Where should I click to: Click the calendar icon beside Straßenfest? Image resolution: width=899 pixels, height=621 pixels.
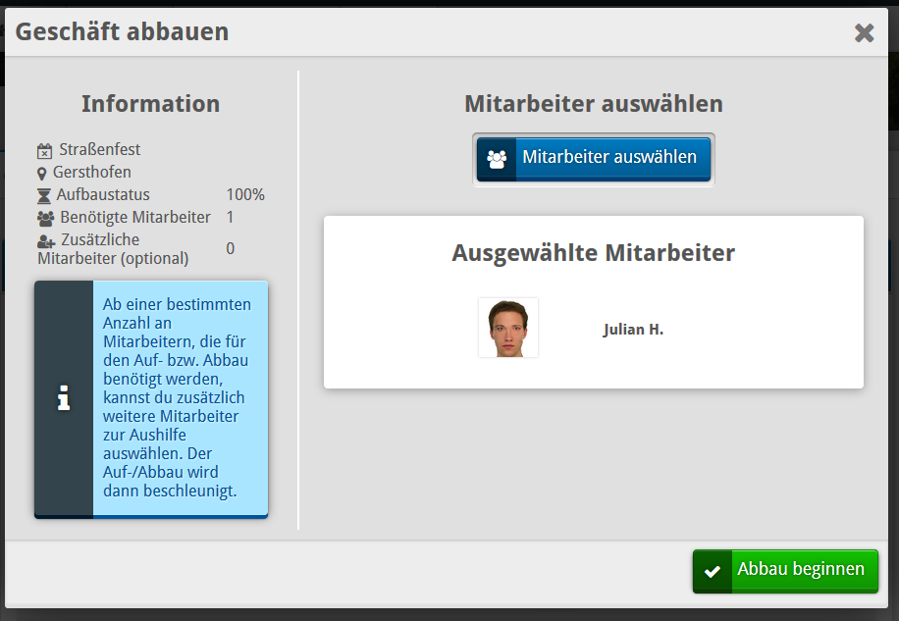coord(44,150)
